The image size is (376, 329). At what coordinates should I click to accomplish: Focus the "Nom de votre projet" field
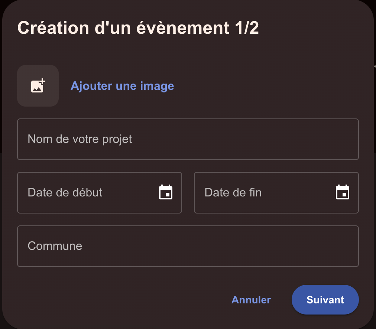click(188, 139)
